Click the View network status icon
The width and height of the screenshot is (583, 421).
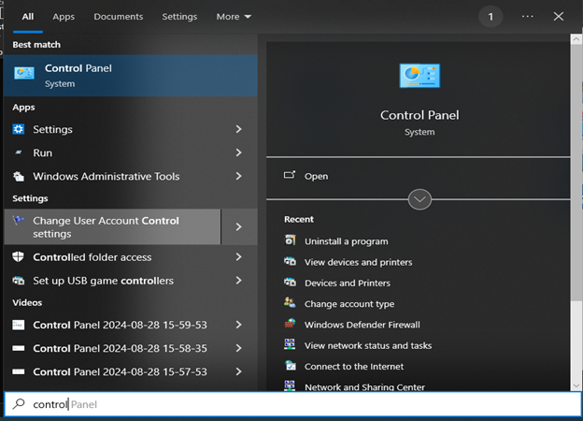pyautogui.click(x=290, y=344)
